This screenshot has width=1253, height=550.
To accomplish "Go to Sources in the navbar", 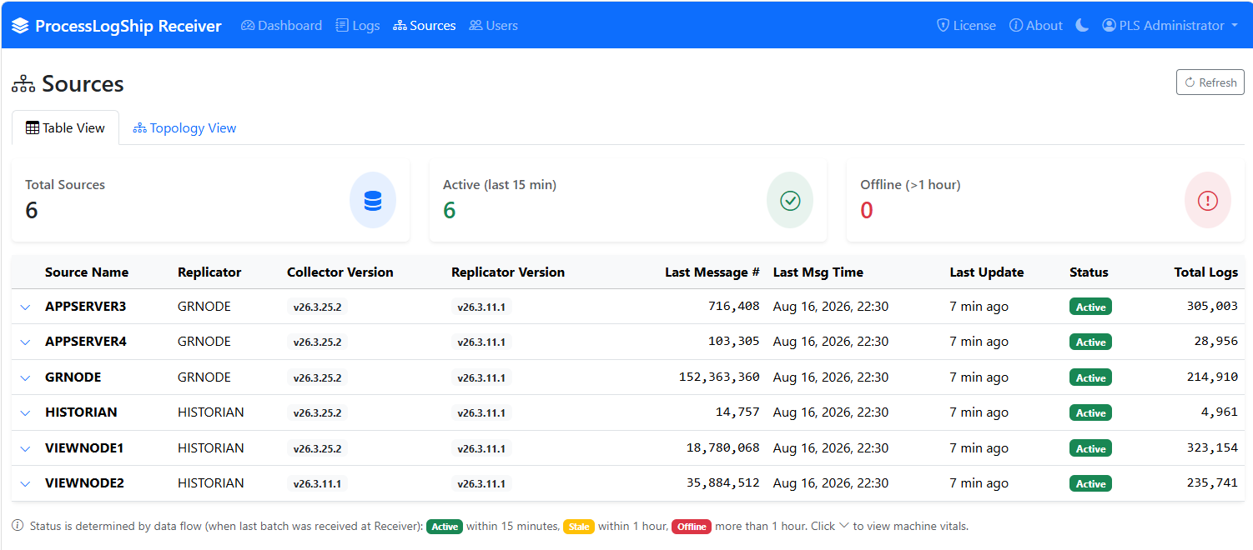I will tap(425, 26).
